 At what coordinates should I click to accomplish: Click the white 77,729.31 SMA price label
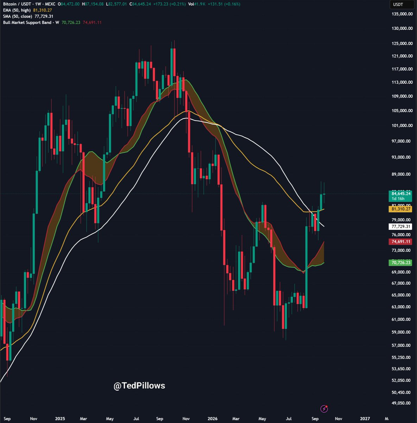pyautogui.click(x=401, y=227)
